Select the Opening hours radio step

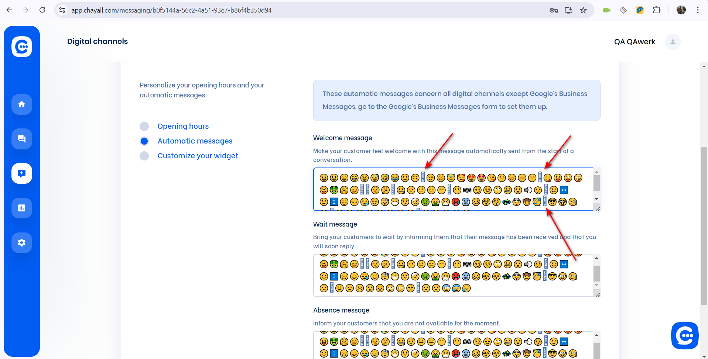(144, 126)
